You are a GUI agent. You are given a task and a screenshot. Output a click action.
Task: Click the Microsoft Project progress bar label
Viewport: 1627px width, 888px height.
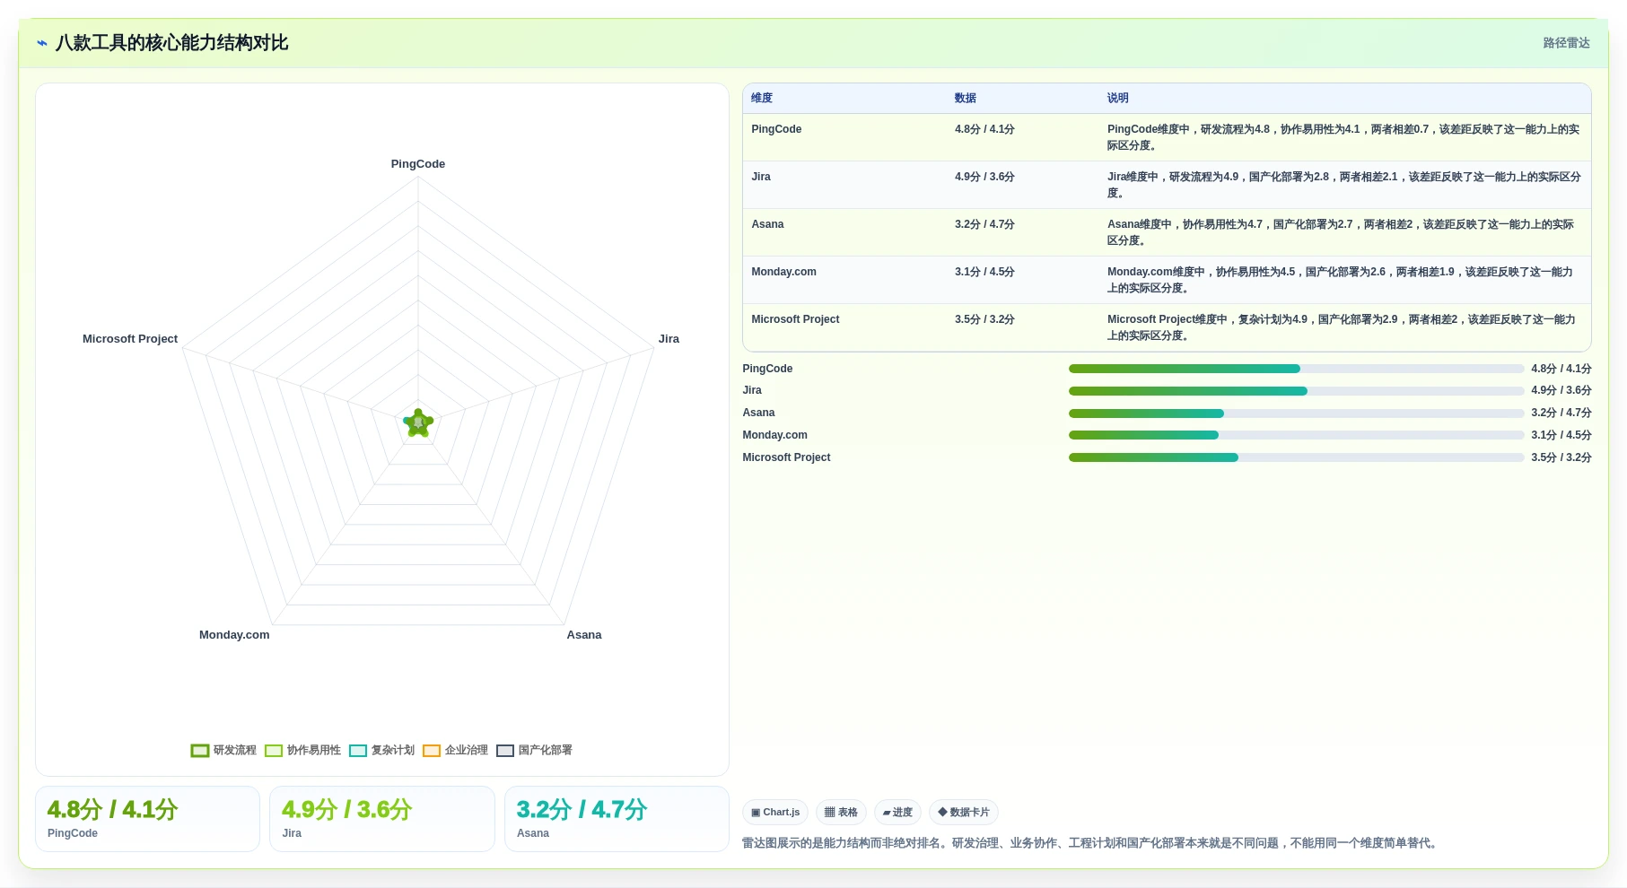coord(786,457)
